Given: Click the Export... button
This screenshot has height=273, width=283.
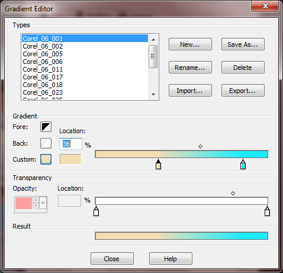Looking at the screenshot, I should tap(243, 91).
